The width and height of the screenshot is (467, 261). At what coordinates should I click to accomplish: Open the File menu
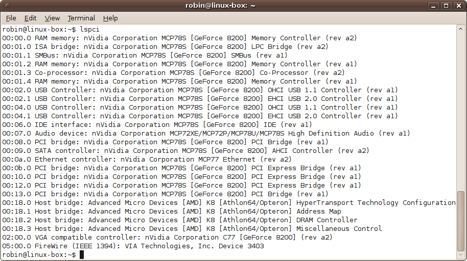11,18
